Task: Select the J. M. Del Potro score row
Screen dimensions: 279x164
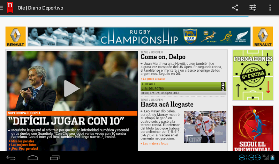Action: 183,89
